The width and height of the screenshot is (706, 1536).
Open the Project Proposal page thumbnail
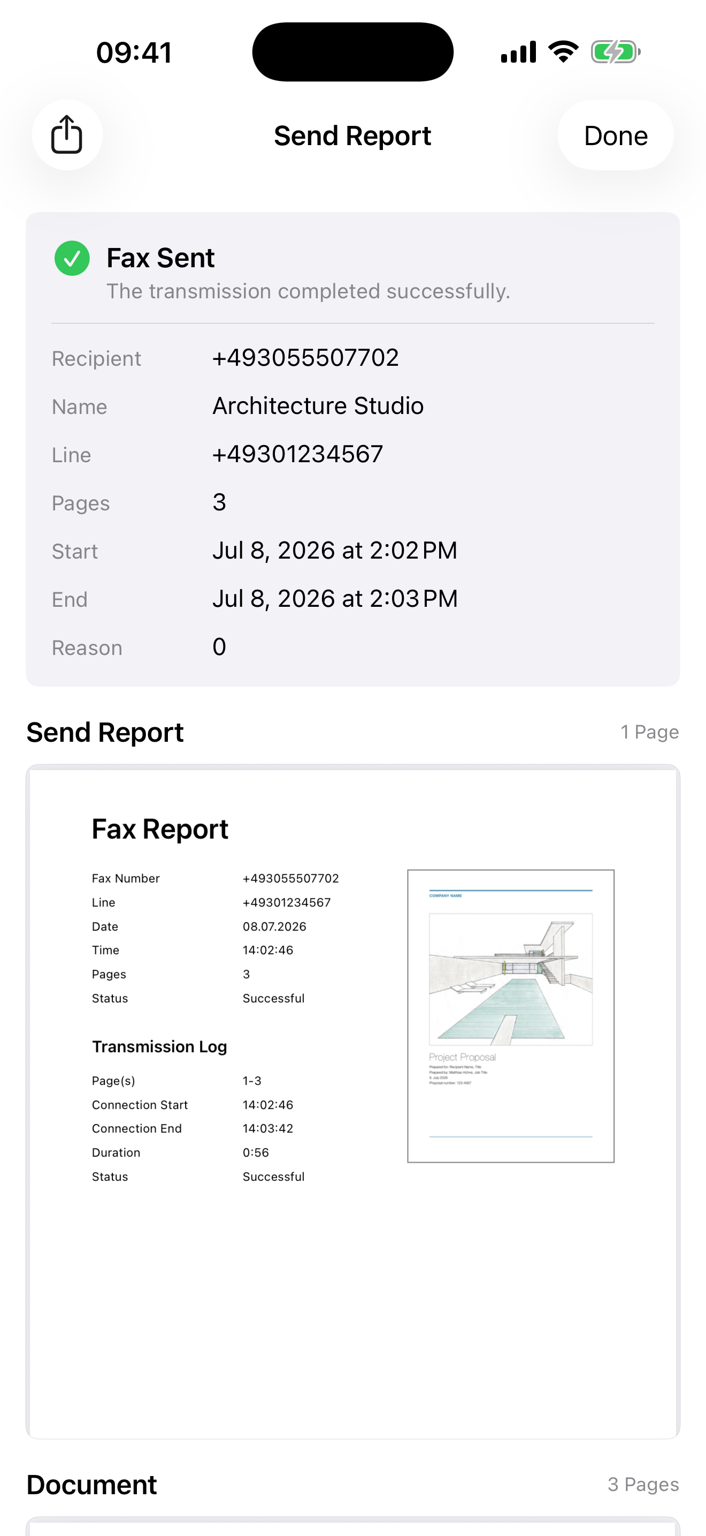pyautogui.click(x=511, y=1016)
